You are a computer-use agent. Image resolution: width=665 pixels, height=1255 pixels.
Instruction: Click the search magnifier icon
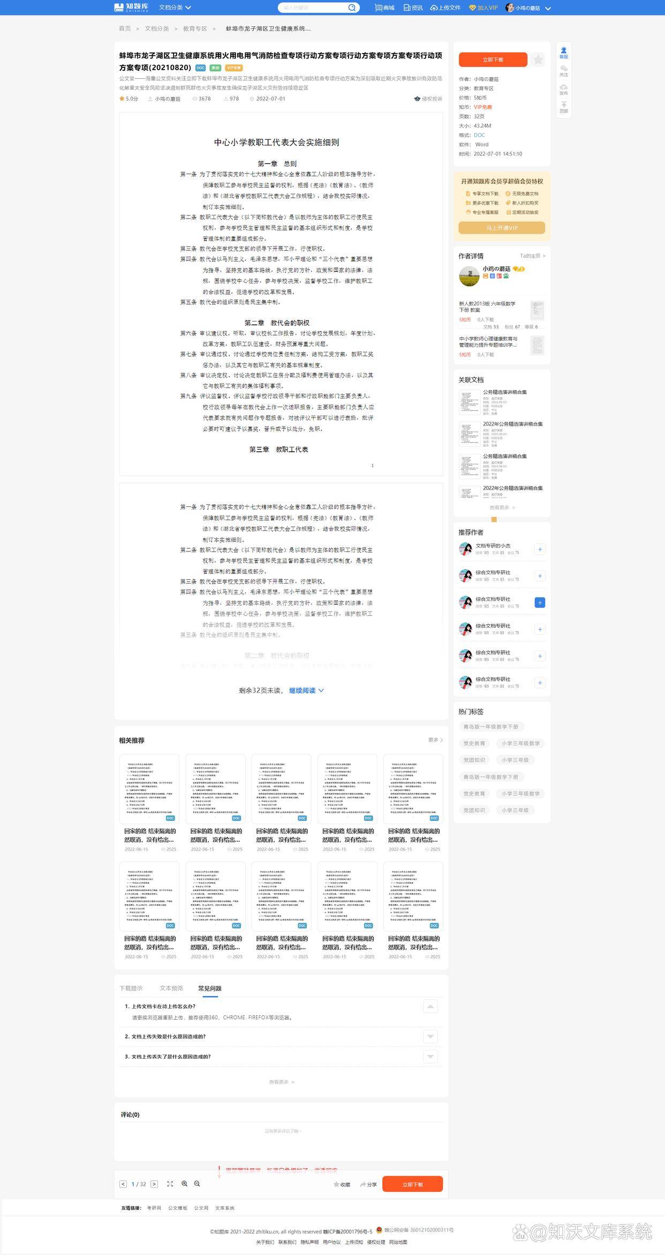coord(352,8)
